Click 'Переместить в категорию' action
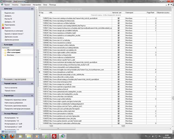 (x=14, y=31)
